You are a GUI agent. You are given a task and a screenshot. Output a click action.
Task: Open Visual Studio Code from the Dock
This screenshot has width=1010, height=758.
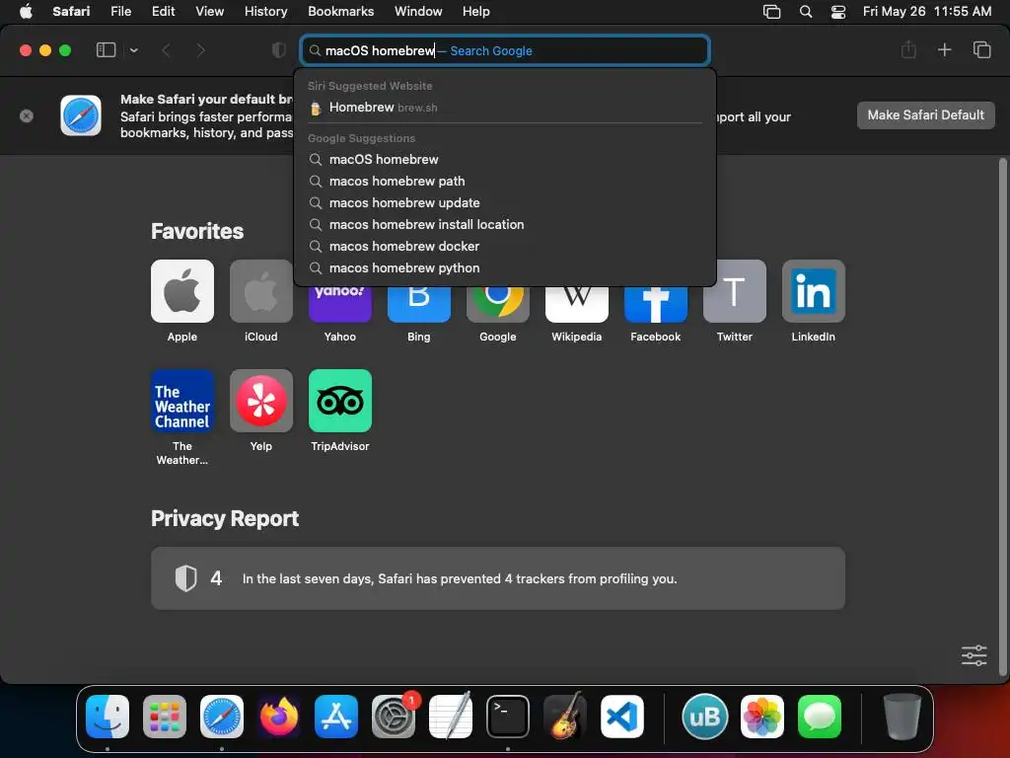pyautogui.click(x=622, y=717)
